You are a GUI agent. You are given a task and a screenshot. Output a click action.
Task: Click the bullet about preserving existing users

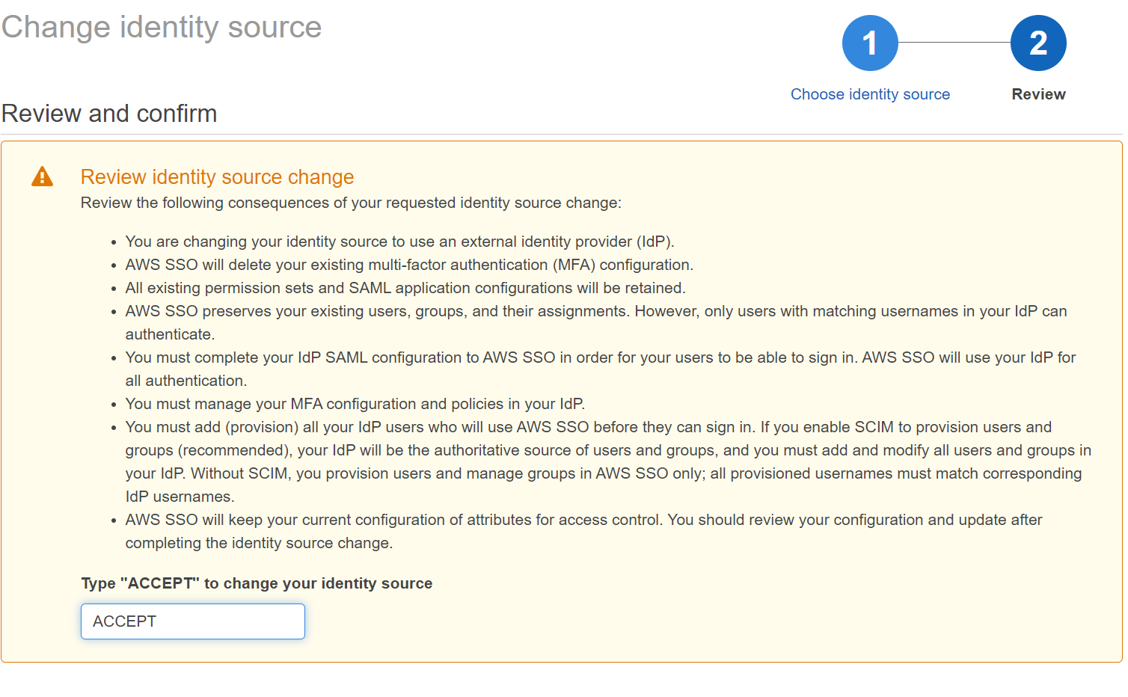[596, 322]
